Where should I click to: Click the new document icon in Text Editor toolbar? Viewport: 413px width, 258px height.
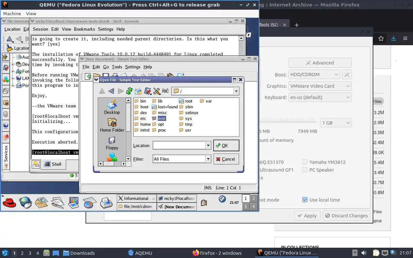88,76
